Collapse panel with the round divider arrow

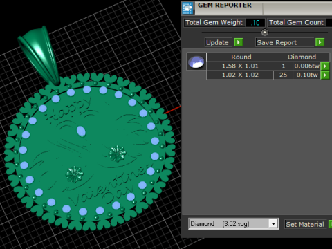coord(265,33)
